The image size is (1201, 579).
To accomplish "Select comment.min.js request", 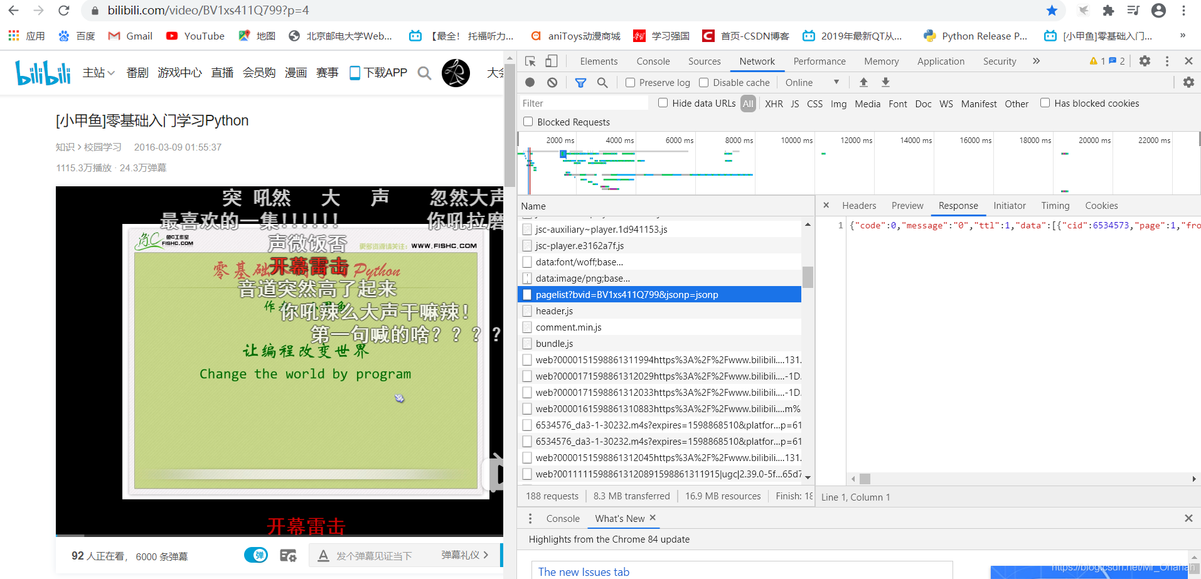I will 659,327.
